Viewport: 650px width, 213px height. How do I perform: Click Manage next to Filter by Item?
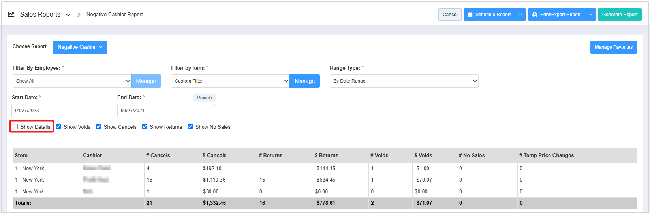(304, 81)
